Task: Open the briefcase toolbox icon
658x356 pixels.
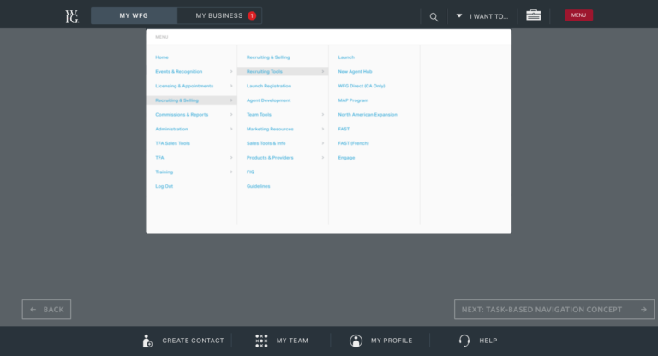Action: [534, 15]
